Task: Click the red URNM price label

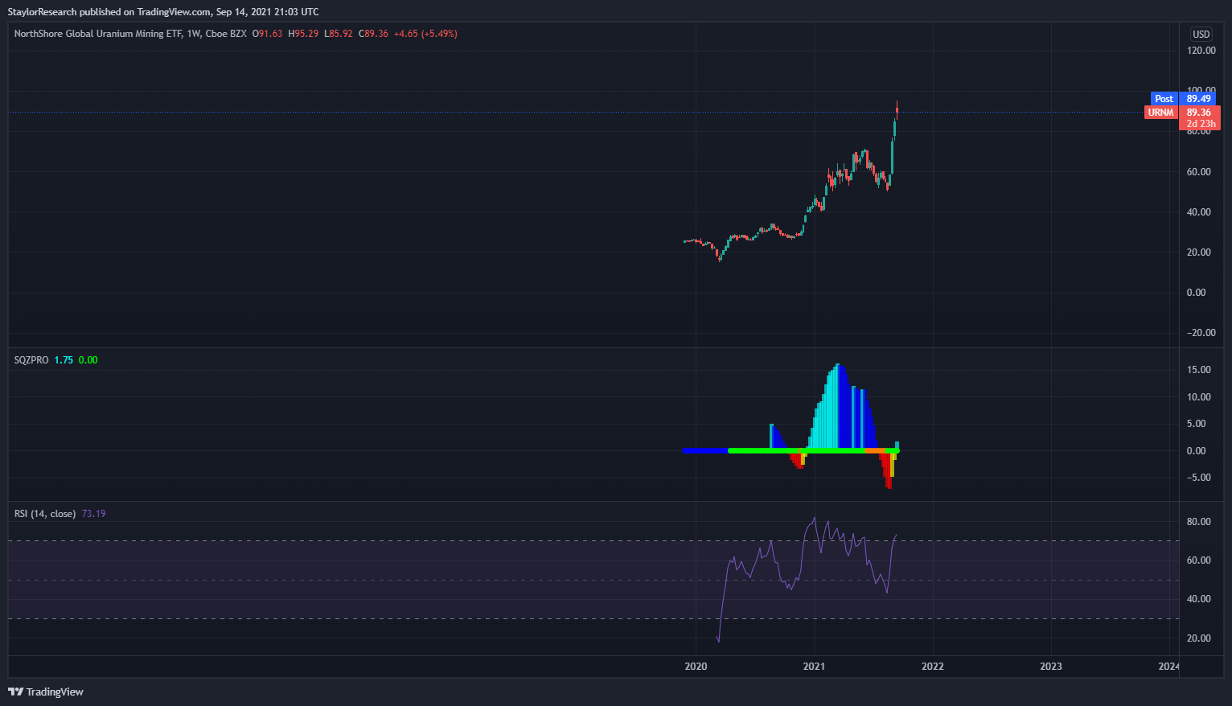Action: point(1160,113)
